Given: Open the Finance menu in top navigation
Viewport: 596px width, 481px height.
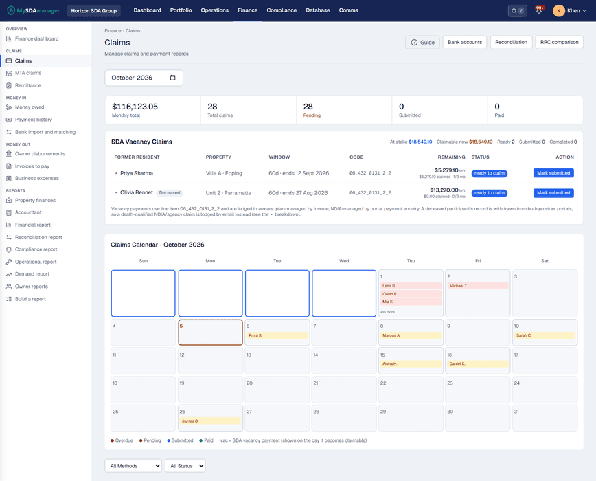Looking at the screenshot, I should pyautogui.click(x=248, y=10).
